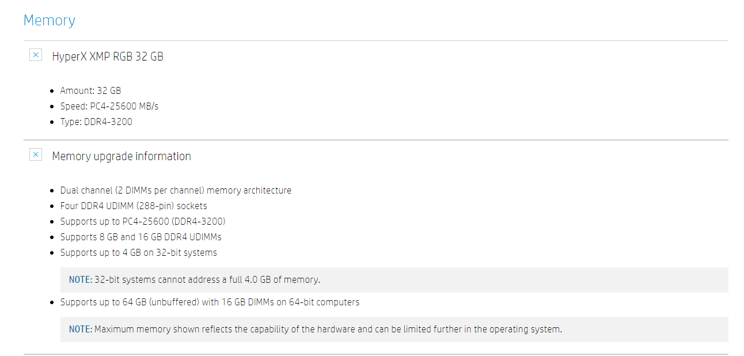The width and height of the screenshot is (744, 356).
Task: Click the Supports up to PC4-25600 line
Action: point(143,221)
